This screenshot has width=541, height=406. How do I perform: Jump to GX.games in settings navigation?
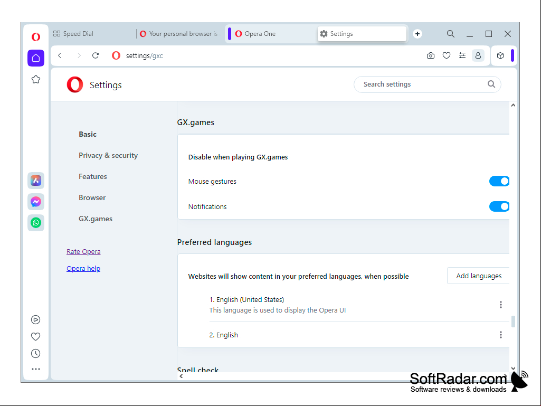pyautogui.click(x=96, y=219)
